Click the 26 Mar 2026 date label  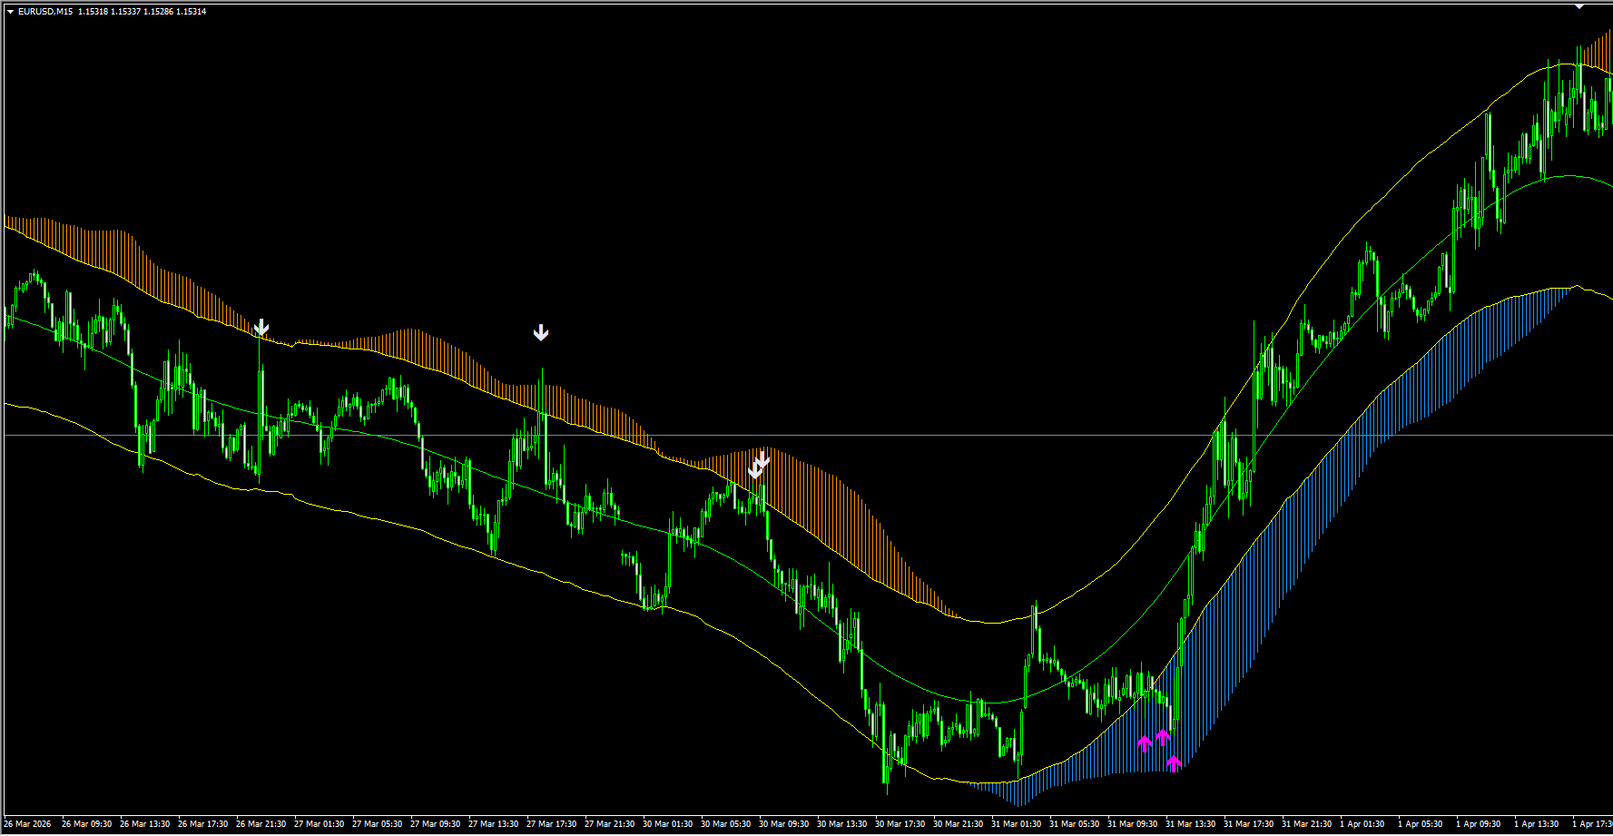[x=28, y=824]
